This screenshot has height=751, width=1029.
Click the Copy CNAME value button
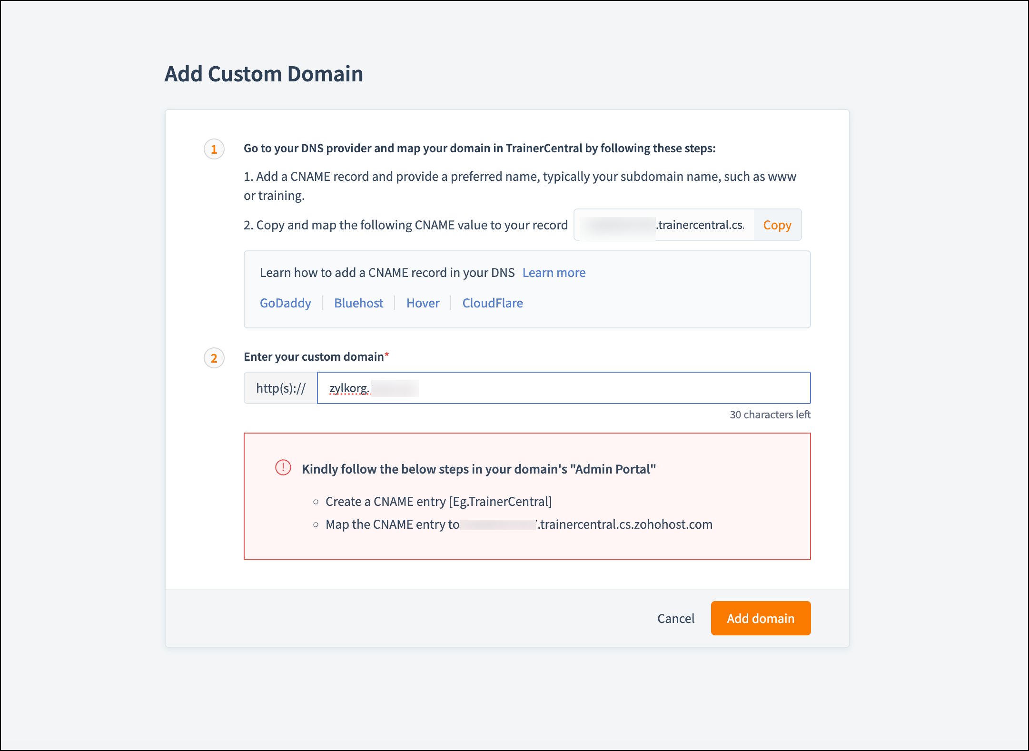click(x=777, y=225)
